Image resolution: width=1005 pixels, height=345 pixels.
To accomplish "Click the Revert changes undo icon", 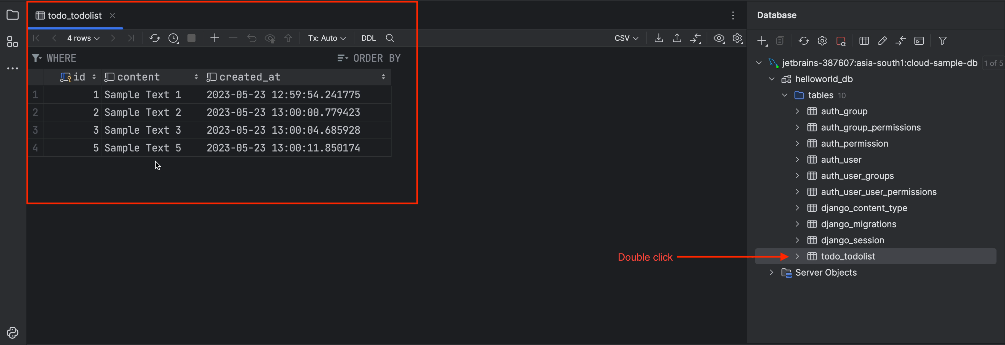I will (x=252, y=38).
